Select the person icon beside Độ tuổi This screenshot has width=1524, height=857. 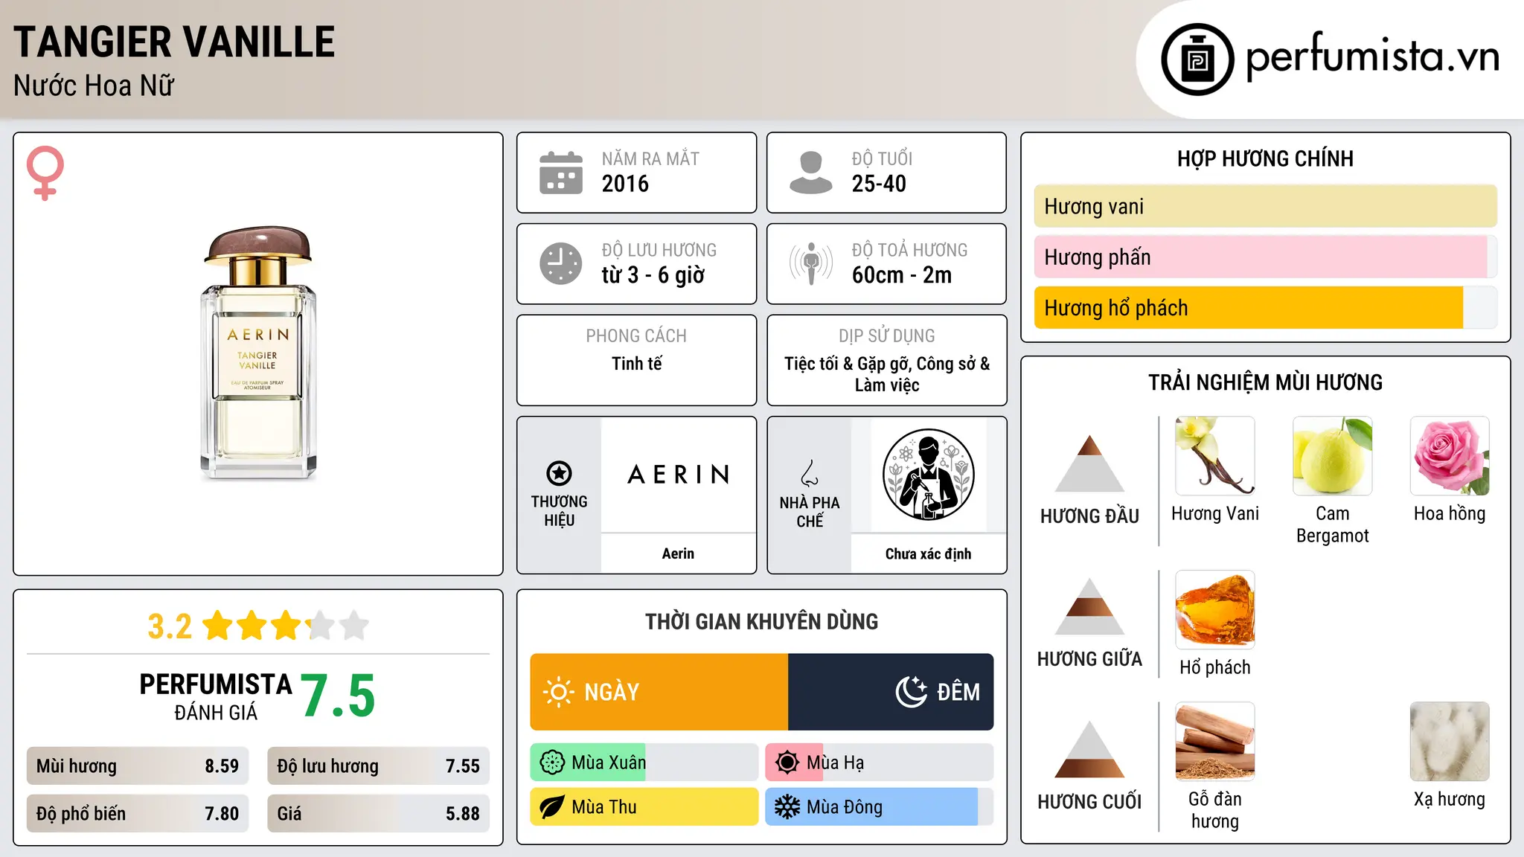click(x=811, y=173)
